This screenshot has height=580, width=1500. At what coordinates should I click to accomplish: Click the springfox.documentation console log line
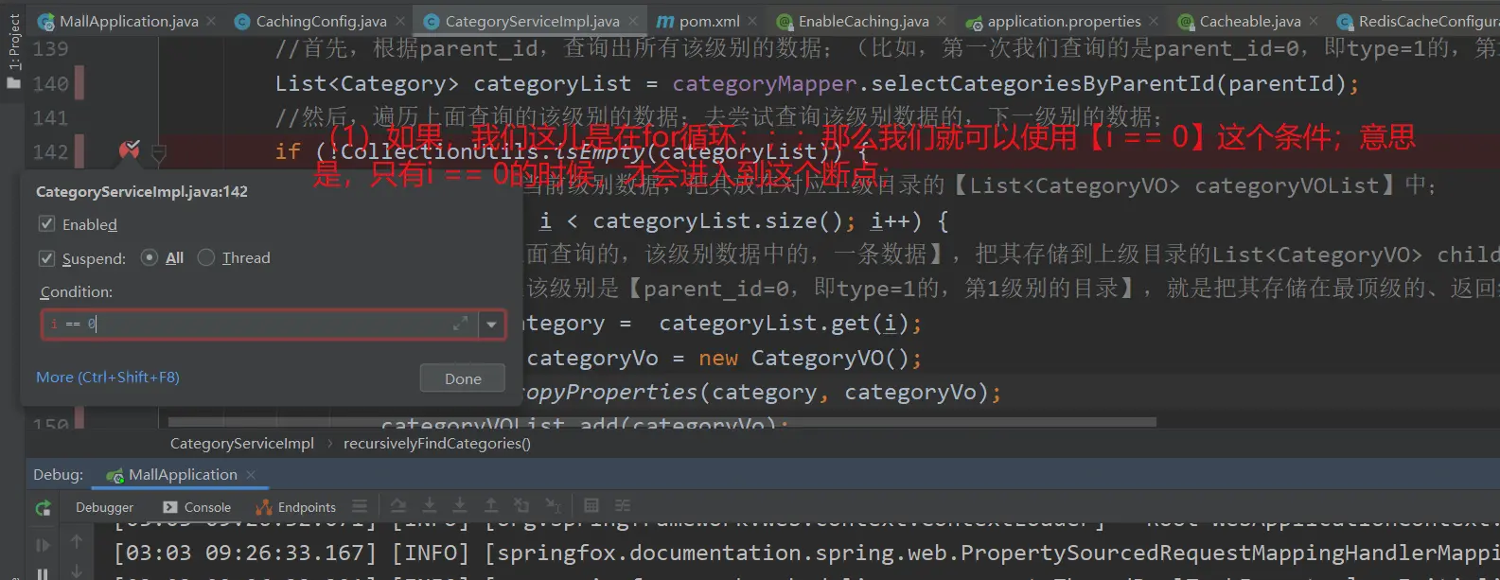click(x=806, y=553)
